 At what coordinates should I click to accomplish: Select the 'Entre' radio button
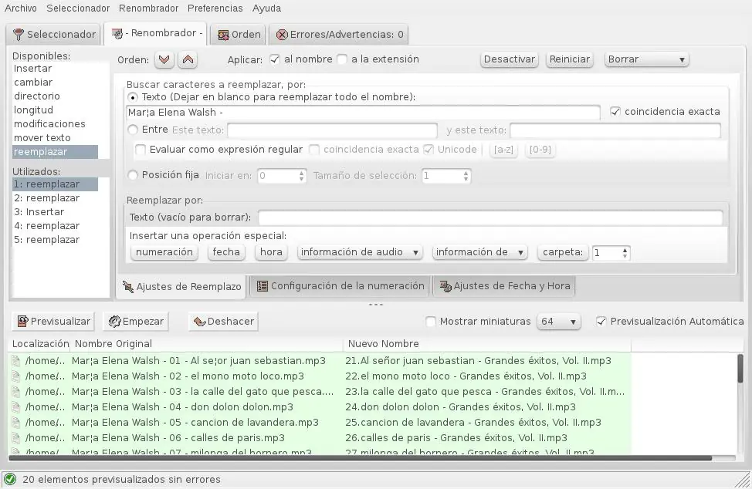(x=133, y=130)
